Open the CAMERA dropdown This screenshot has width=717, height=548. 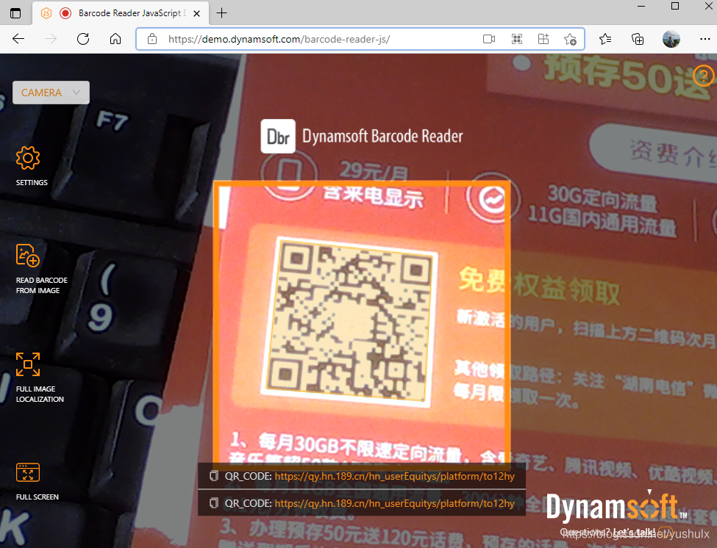(51, 93)
